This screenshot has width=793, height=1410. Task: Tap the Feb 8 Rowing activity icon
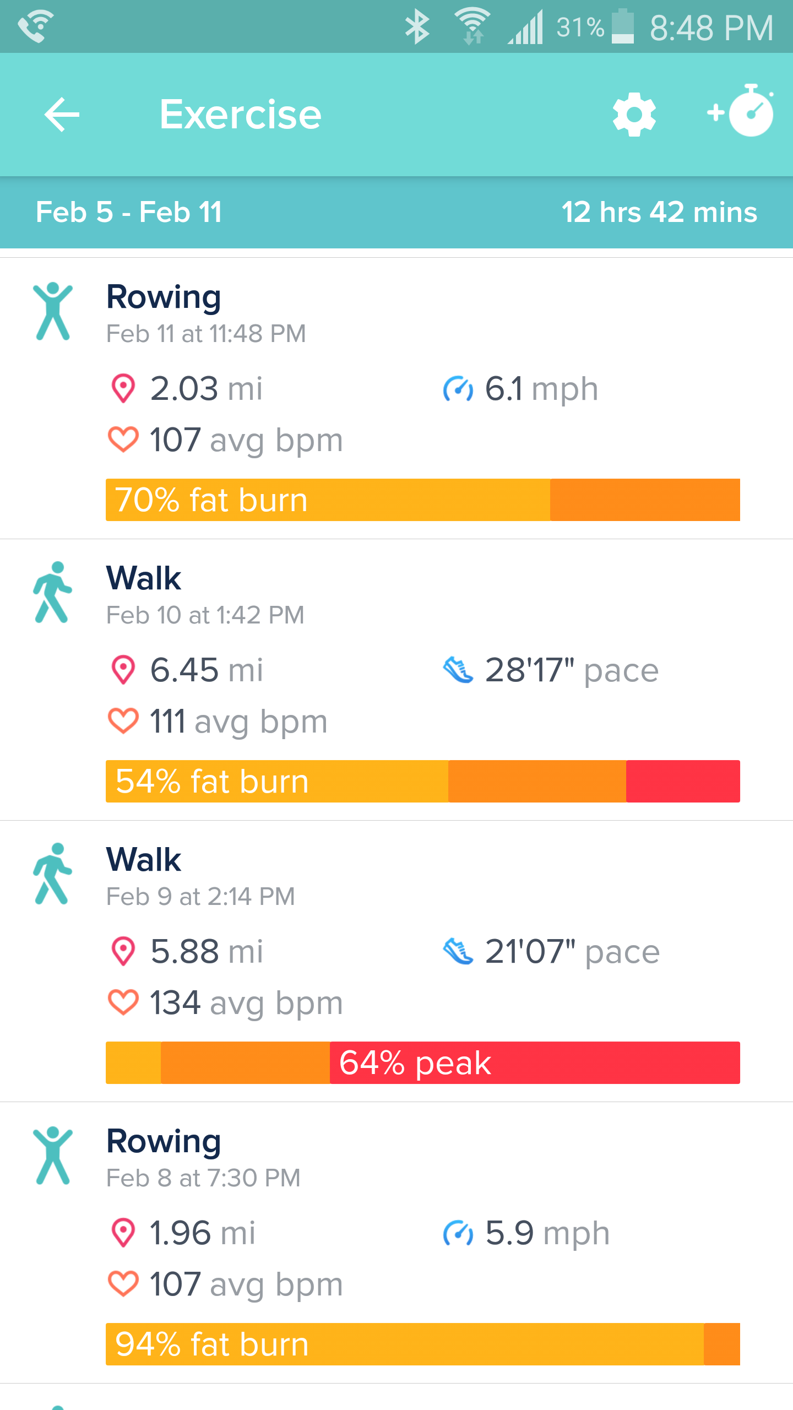click(x=53, y=1156)
